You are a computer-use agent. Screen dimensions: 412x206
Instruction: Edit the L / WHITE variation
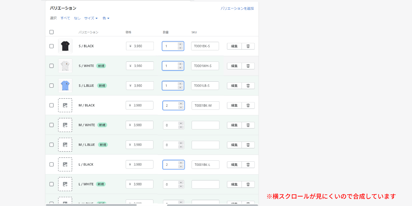click(234, 184)
